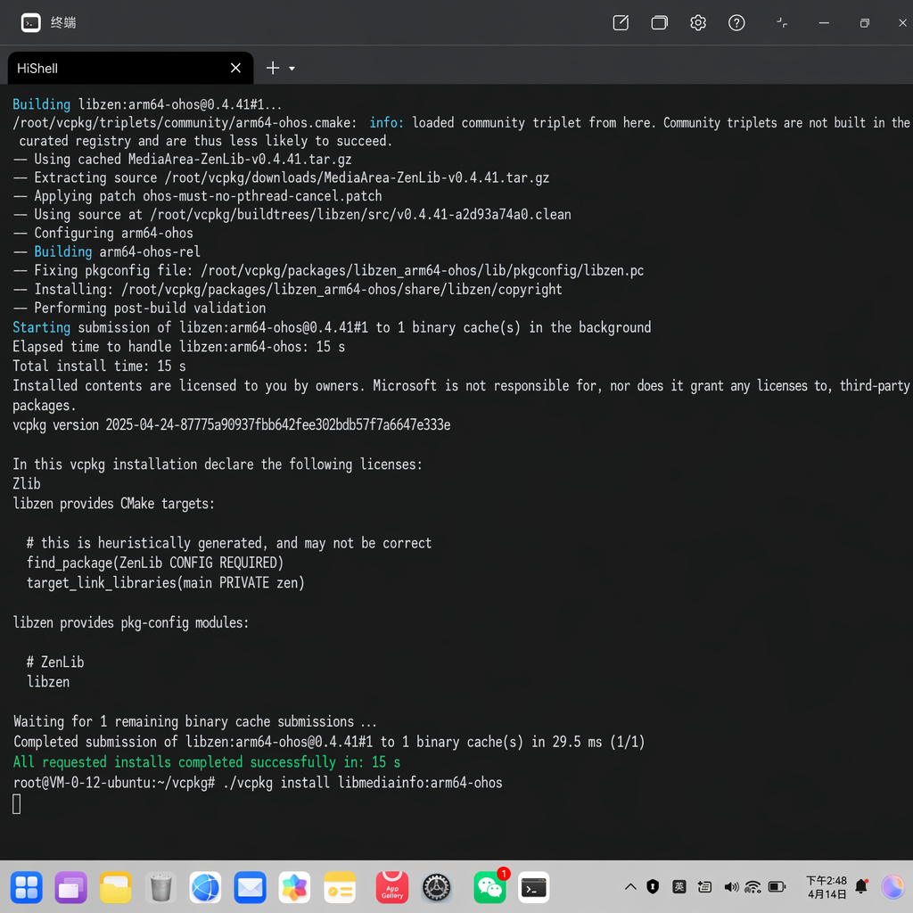Click the text 'Total install time: 15 s'
Screen dimensions: 913x913
tap(100, 366)
